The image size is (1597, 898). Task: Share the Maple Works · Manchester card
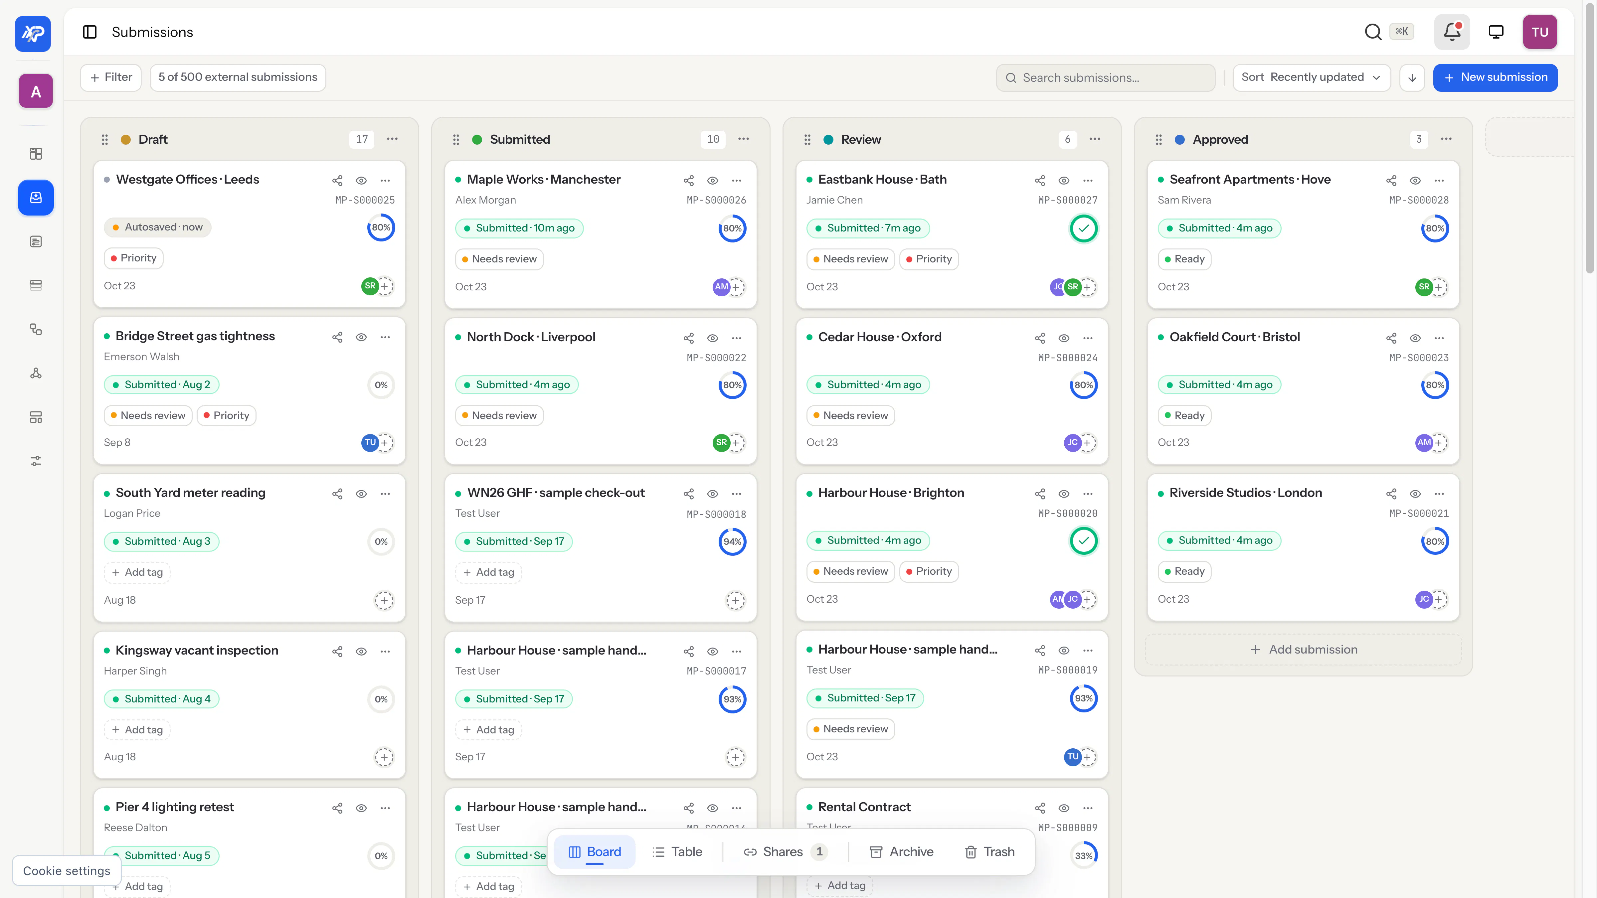point(688,180)
